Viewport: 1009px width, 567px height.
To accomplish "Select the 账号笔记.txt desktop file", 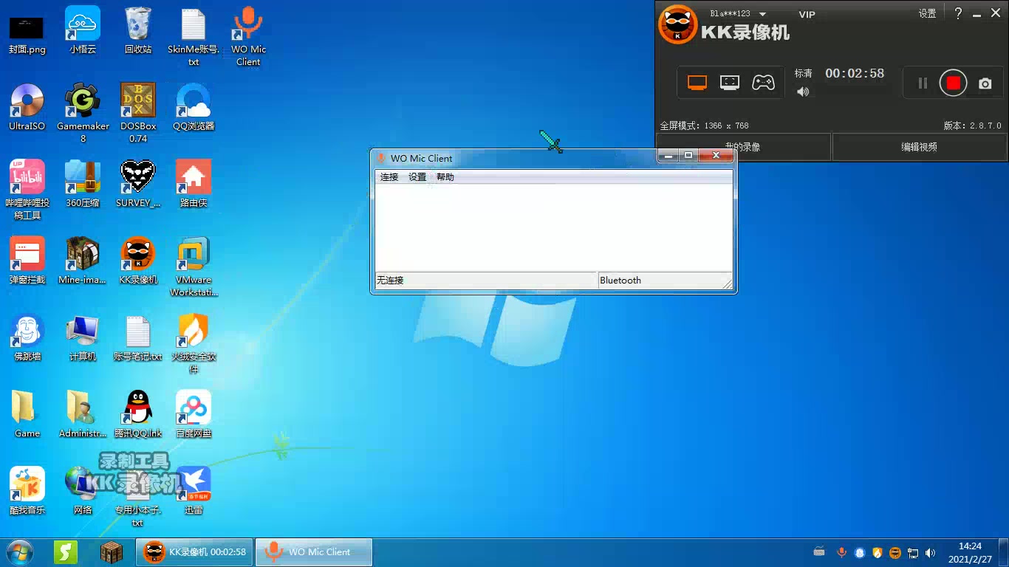I will pyautogui.click(x=138, y=338).
